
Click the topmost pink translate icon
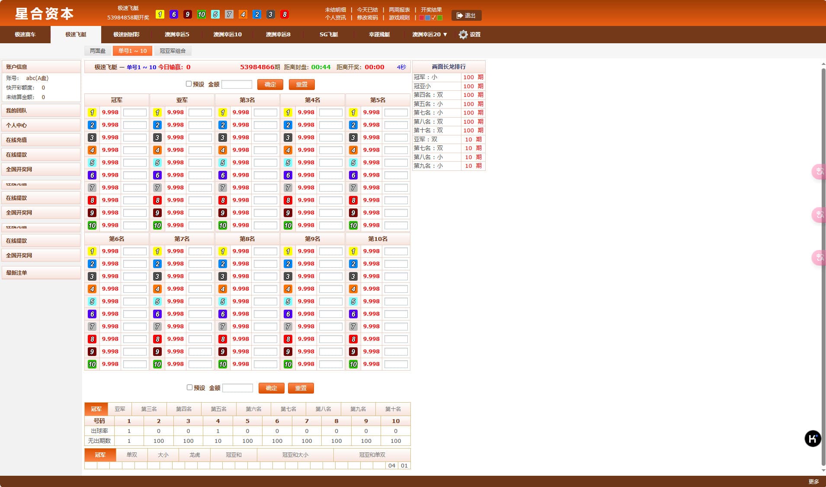819,172
